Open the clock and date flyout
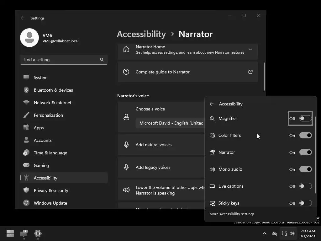321x241 pixels. pyautogui.click(x=308, y=233)
